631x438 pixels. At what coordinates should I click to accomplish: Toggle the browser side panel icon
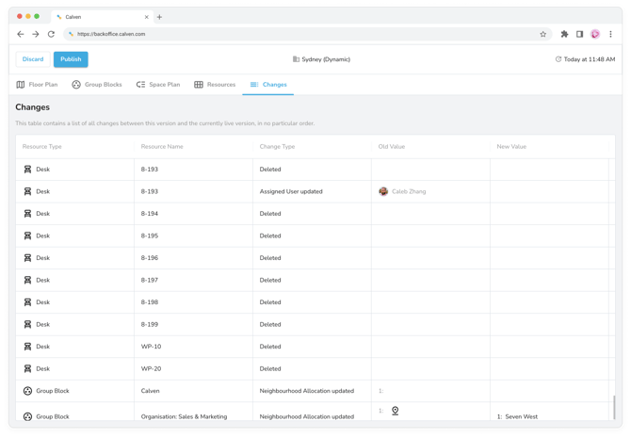[x=579, y=34]
